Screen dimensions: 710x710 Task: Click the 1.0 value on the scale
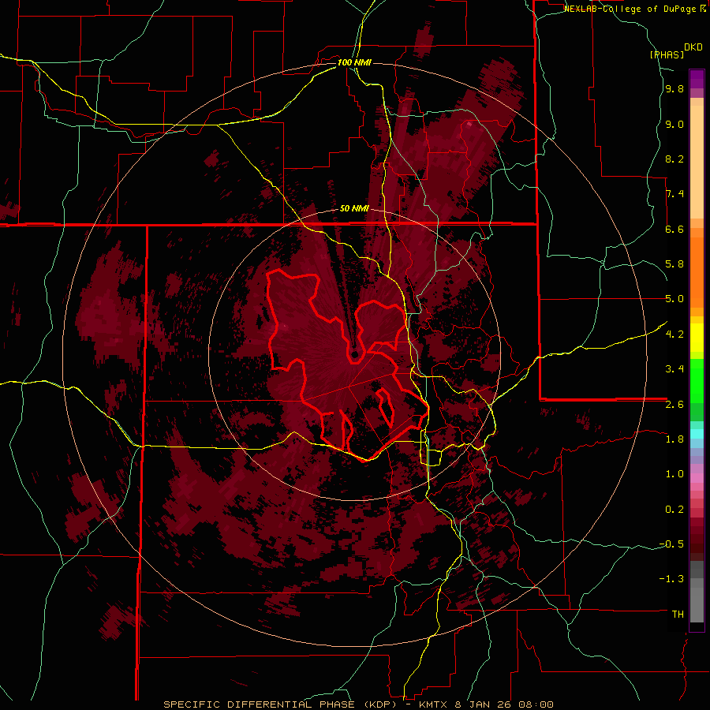pyautogui.click(x=674, y=474)
